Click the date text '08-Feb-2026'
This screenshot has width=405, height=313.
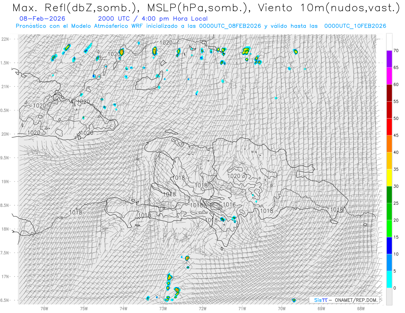43,19
